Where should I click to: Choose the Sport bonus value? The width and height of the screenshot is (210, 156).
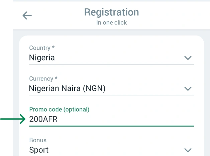pyautogui.click(x=39, y=150)
